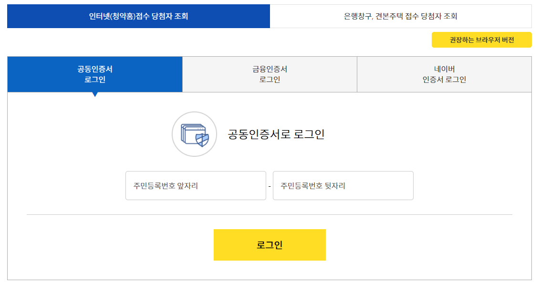Open the 권장하는 브라우저 버전 button
This screenshot has height=283, width=540.
[x=481, y=40]
